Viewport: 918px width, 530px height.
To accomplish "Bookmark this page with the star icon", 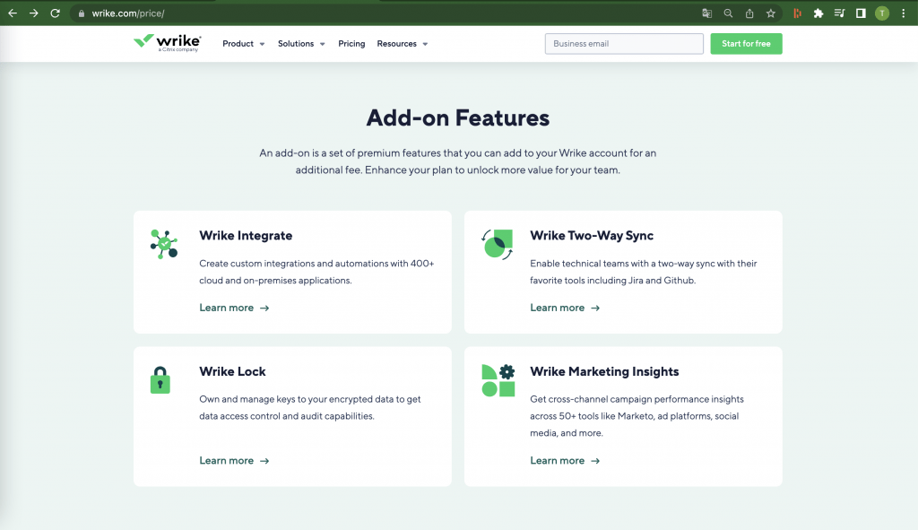I will coord(770,13).
